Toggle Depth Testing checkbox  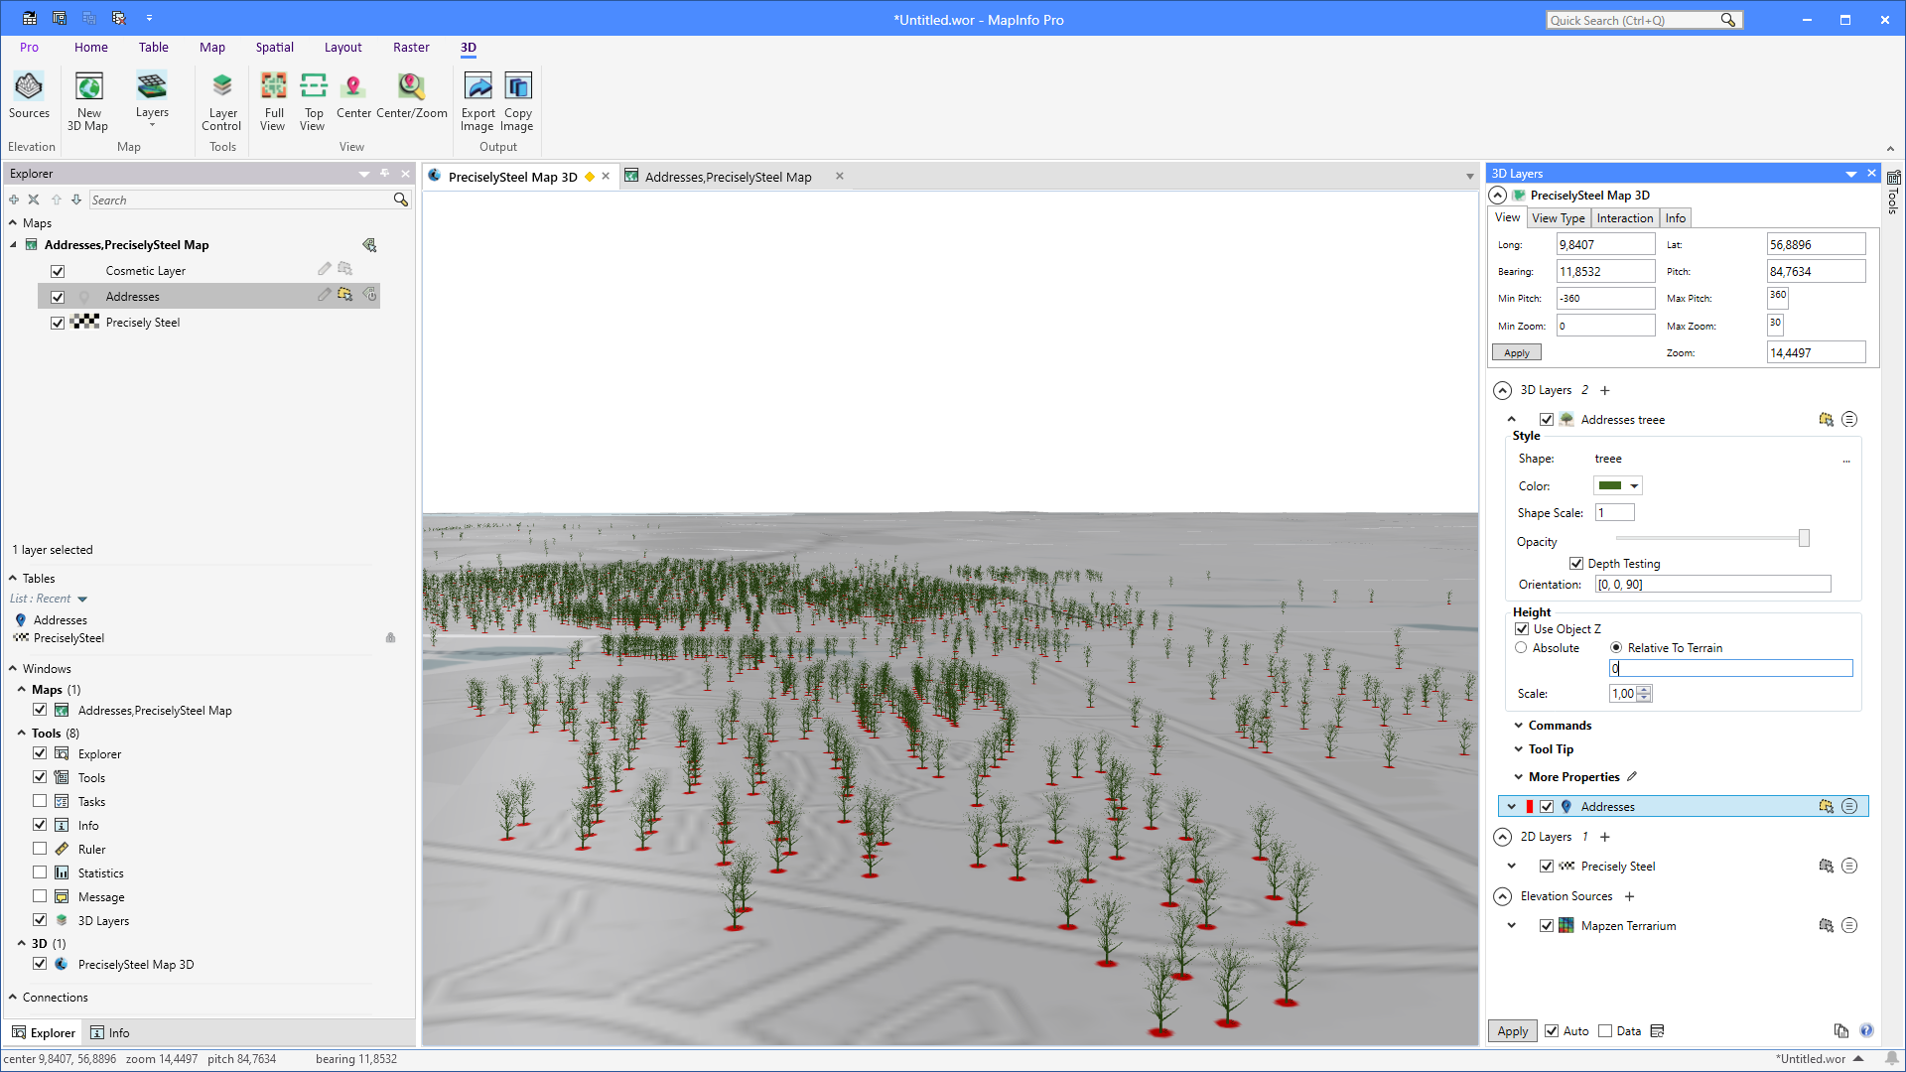(x=1576, y=564)
